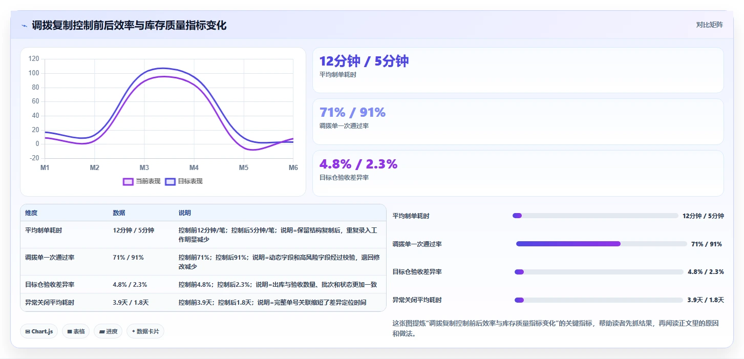744x359 pixels.
Task: Click 调拨单一次通过率 caption under the 71% headline
Action: click(x=344, y=126)
